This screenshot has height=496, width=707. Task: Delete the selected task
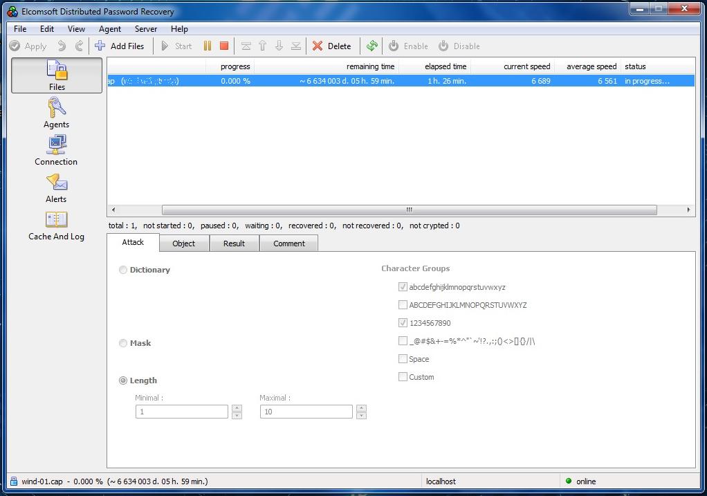point(331,46)
